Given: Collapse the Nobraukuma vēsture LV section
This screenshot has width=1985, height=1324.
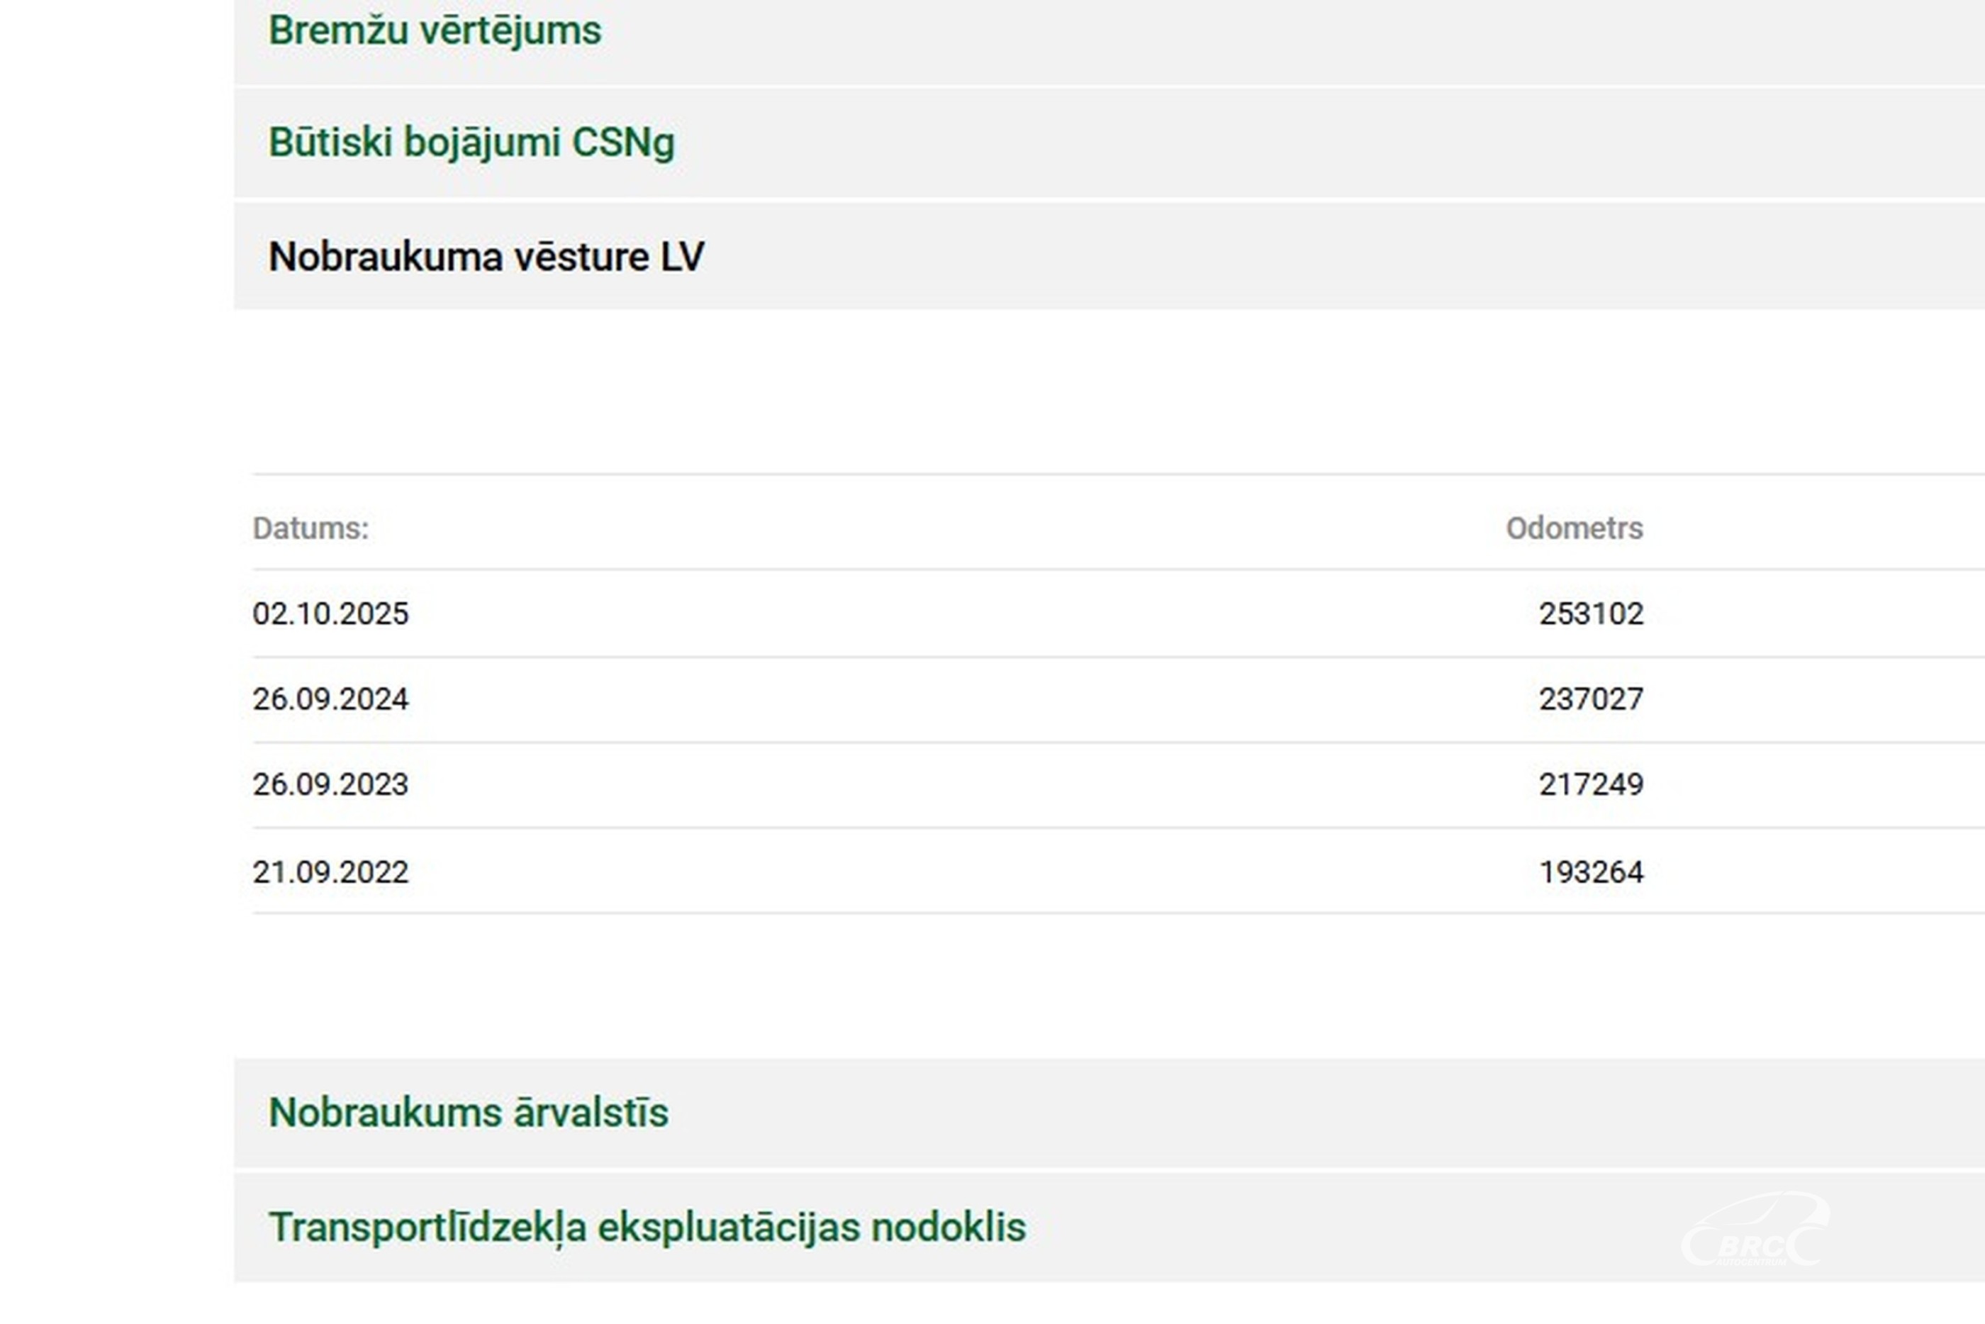Looking at the screenshot, I should pyautogui.click(x=486, y=257).
